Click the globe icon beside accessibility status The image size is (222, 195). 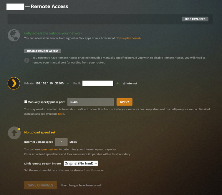coord(14,35)
